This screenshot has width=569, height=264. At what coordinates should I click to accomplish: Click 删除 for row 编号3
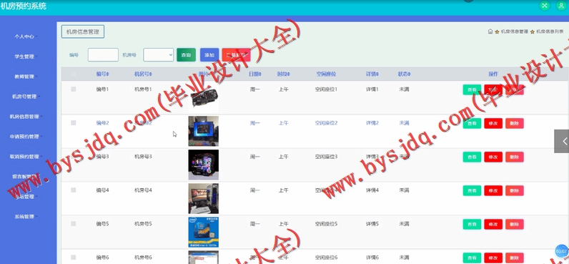(x=515, y=157)
